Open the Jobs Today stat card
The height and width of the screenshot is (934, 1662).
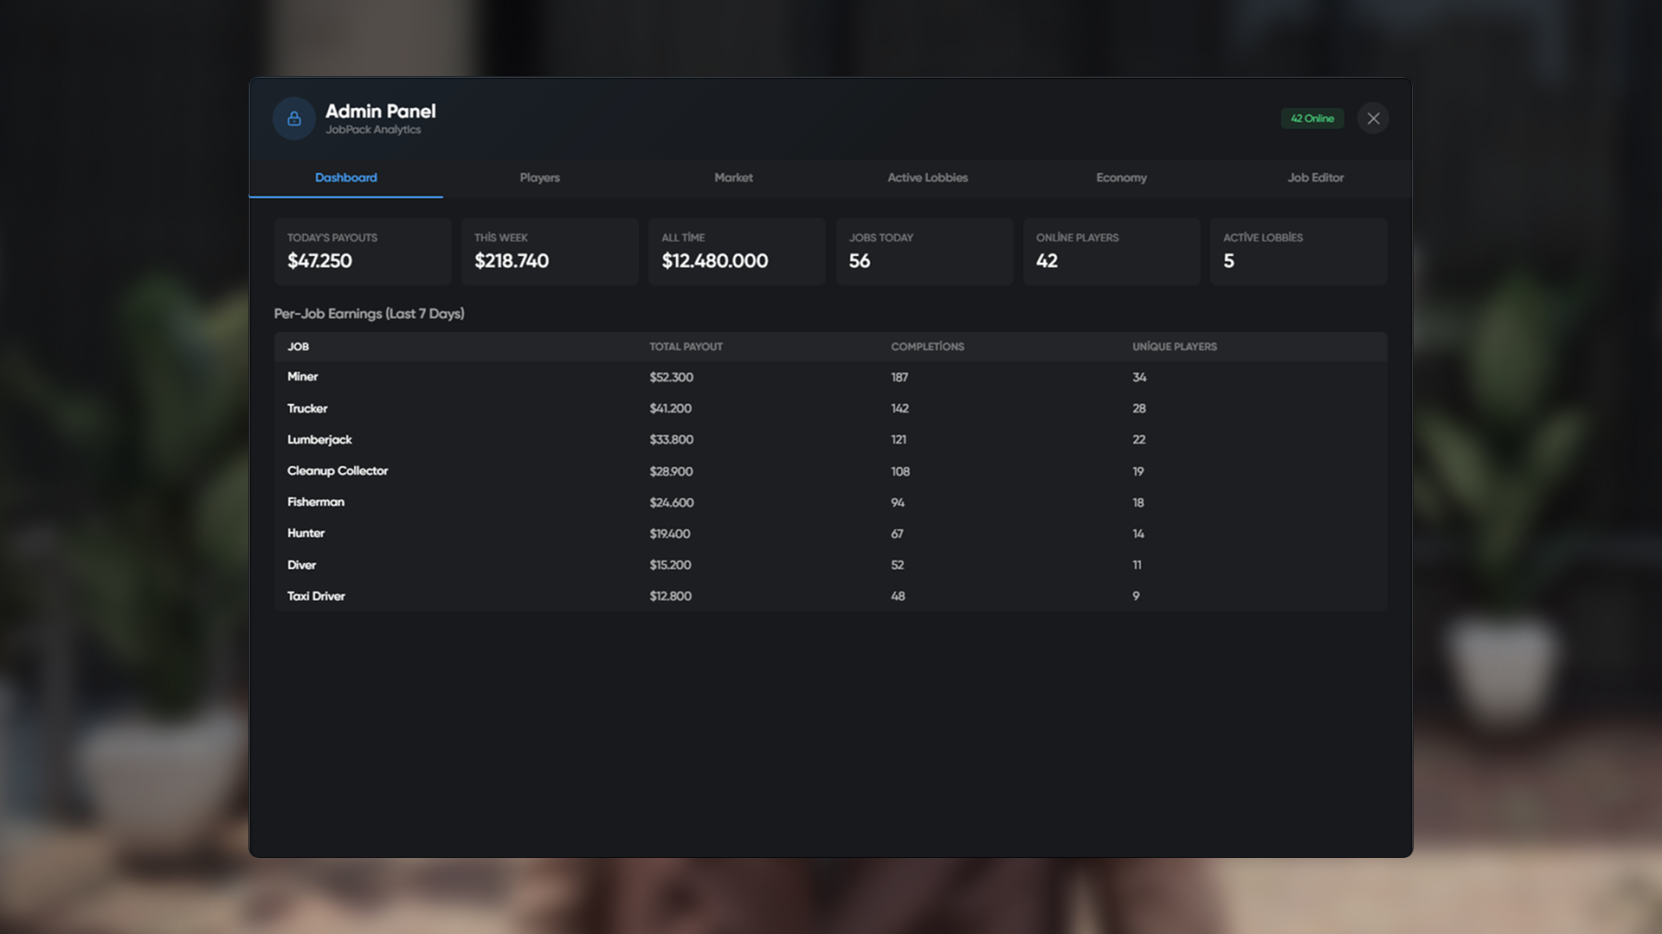(924, 251)
